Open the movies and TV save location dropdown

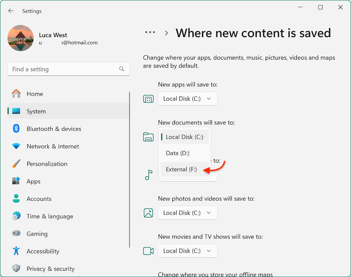pos(187,251)
